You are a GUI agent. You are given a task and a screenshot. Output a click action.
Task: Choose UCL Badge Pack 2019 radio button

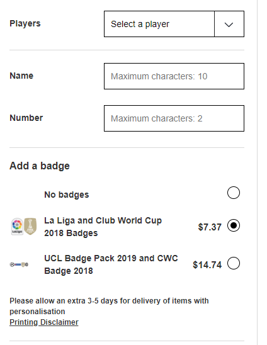[234, 263]
